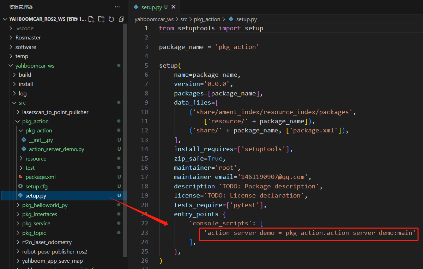
Task: Collapse the yahboomcar_ws folder
Action: pos(11,65)
